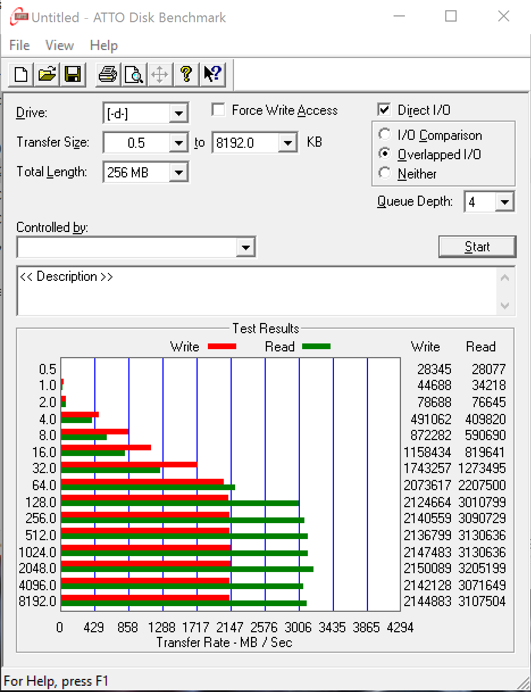Save results using the floppy disk icon
Image resolution: width=531 pixels, height=692 pixels.
(73, 74)
